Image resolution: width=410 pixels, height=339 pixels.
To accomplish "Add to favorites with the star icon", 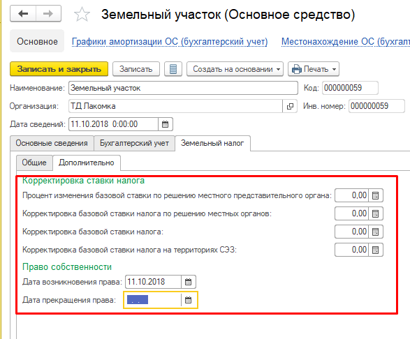I will click(82, 15).
